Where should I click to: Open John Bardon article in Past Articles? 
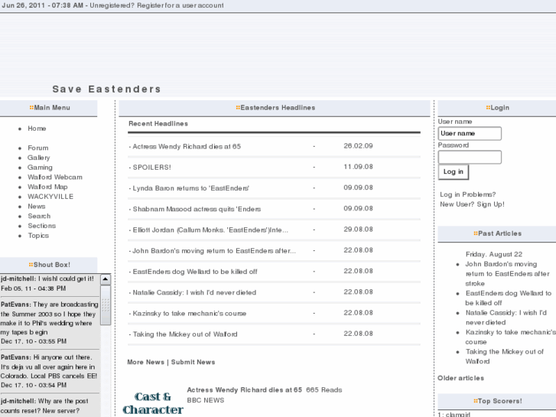tap(507, 274)
